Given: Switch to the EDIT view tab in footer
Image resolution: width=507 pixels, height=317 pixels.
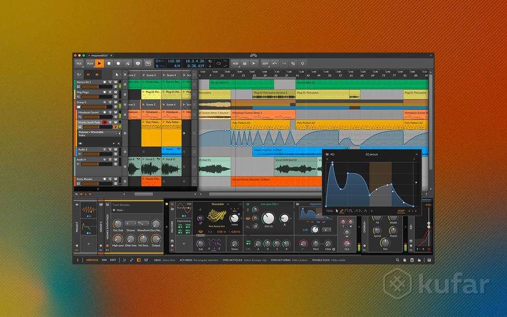Looking at the screenshot, I should [113, 260].
